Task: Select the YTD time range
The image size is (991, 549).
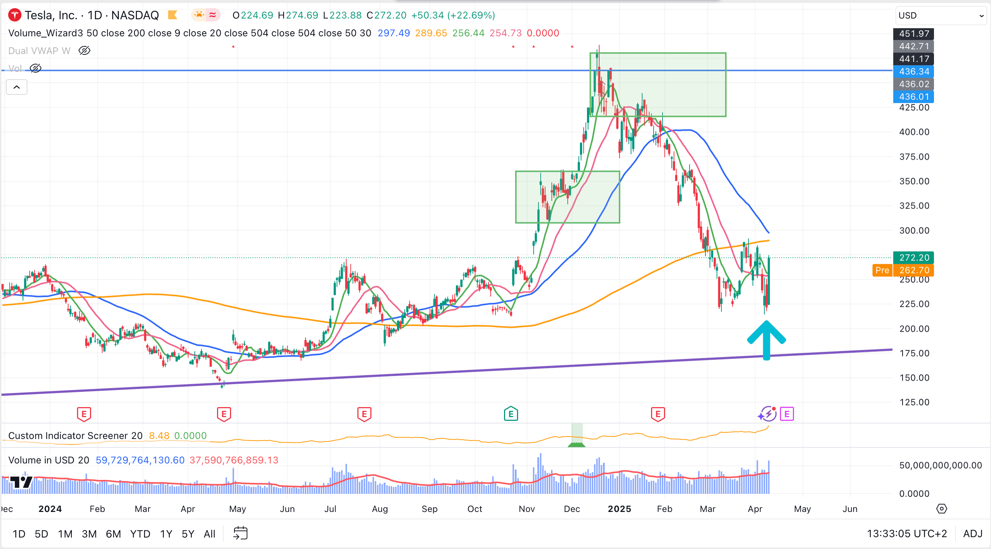Action: pos(140,534)
